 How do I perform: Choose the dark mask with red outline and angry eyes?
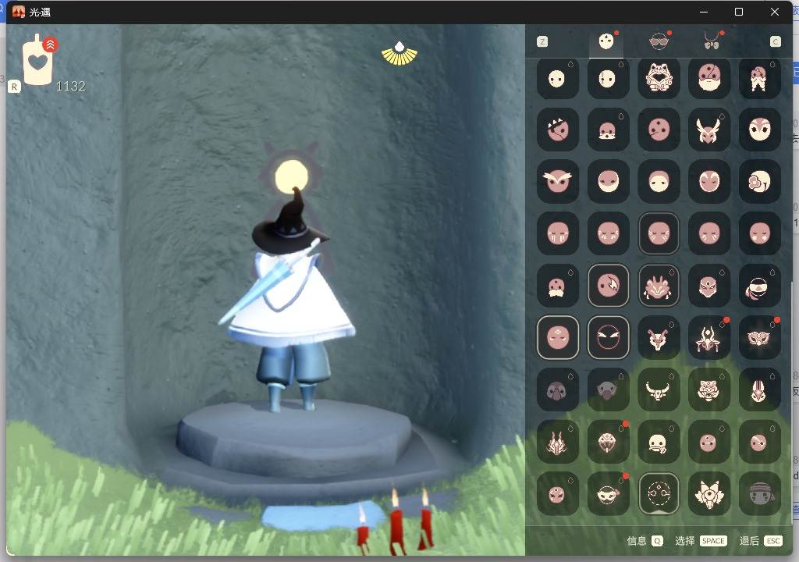click(x=608, y=338)
